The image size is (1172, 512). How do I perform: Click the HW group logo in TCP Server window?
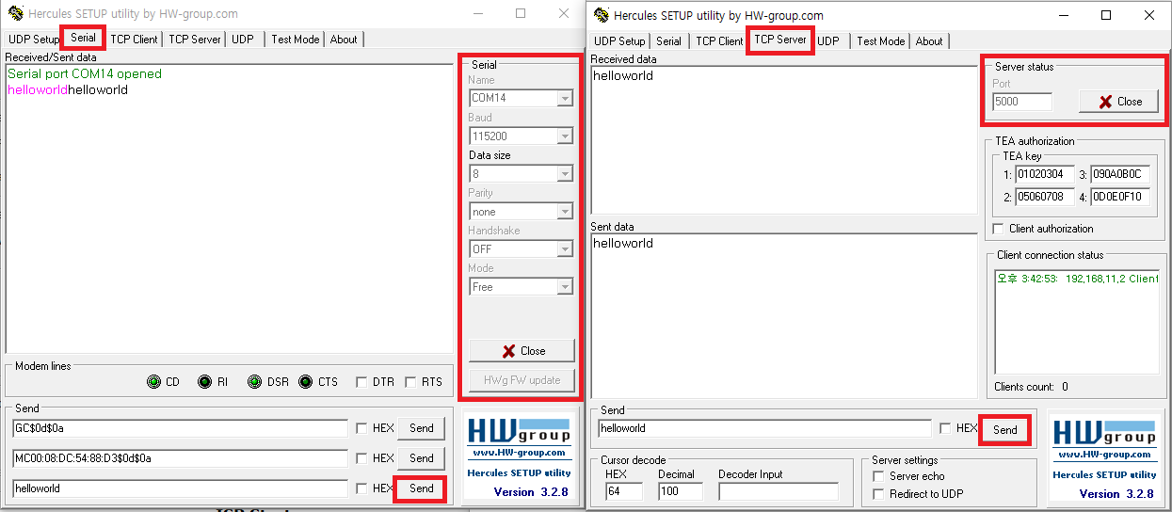click(x=1104, y=433)
